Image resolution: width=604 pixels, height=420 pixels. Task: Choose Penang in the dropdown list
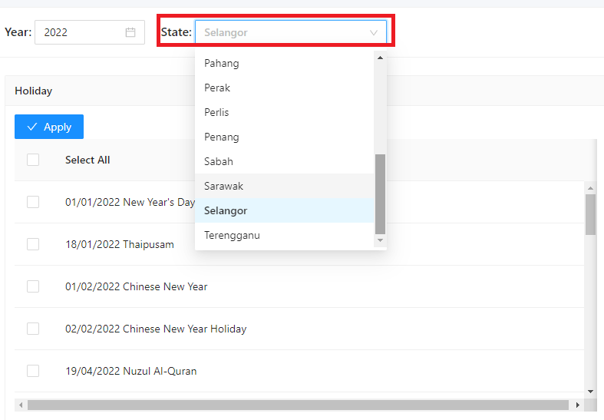point(222,137)
